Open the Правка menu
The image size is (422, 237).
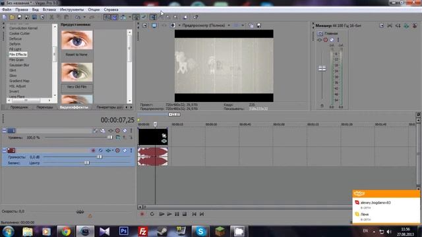[22, 9]
